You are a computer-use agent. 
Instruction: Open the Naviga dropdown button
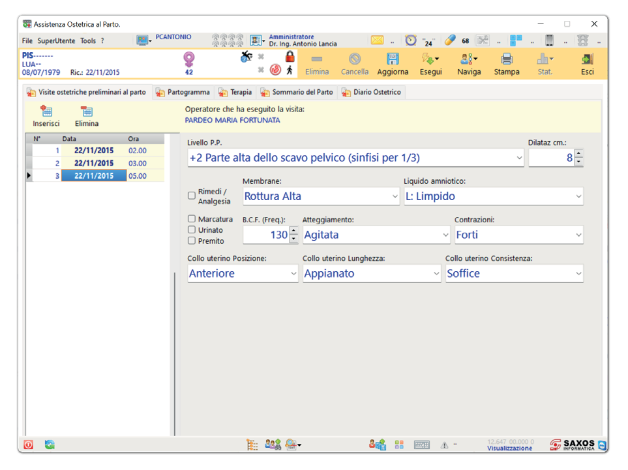point(469,64)
